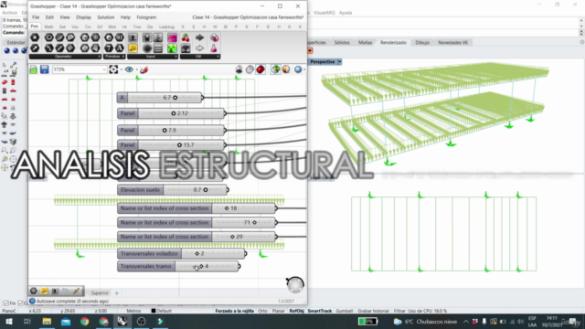Zoom extents on the Grasshopper canvas
Screen dimensions: 585x329
tap(113, 69)
